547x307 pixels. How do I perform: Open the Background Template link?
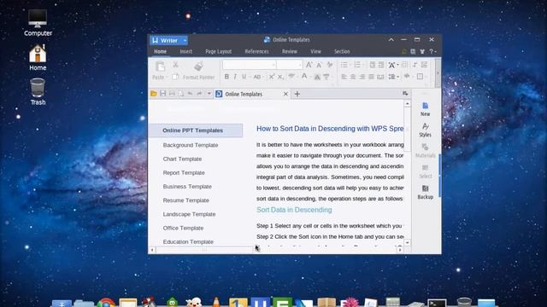[x=191, y=145]
